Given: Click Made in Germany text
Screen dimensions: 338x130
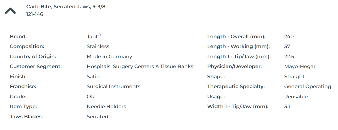Looking at the screenshot, I should click(109, 56).
